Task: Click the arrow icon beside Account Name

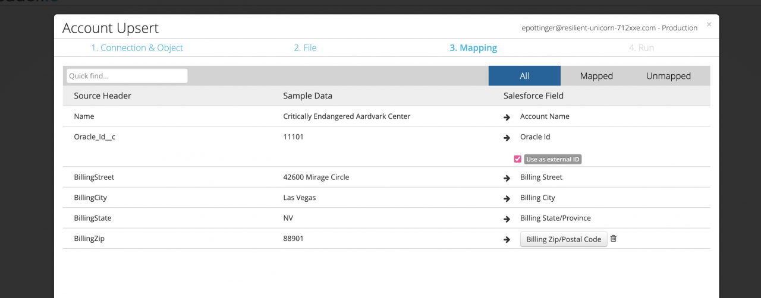Action: point(507,118)
